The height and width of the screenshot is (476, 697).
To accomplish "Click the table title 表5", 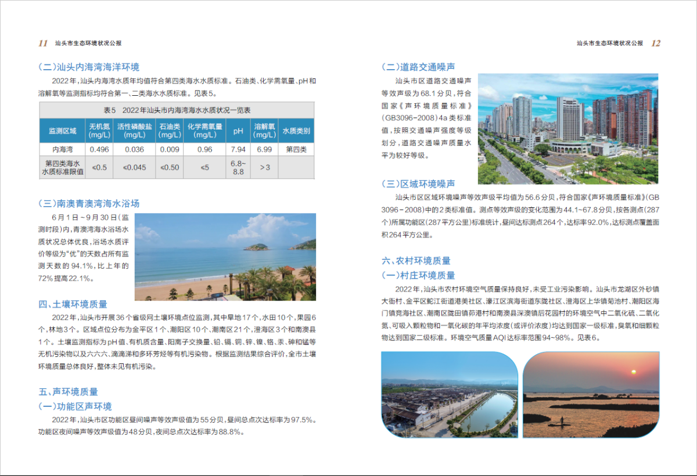I will pyautogui.click(x=177, y=110).
